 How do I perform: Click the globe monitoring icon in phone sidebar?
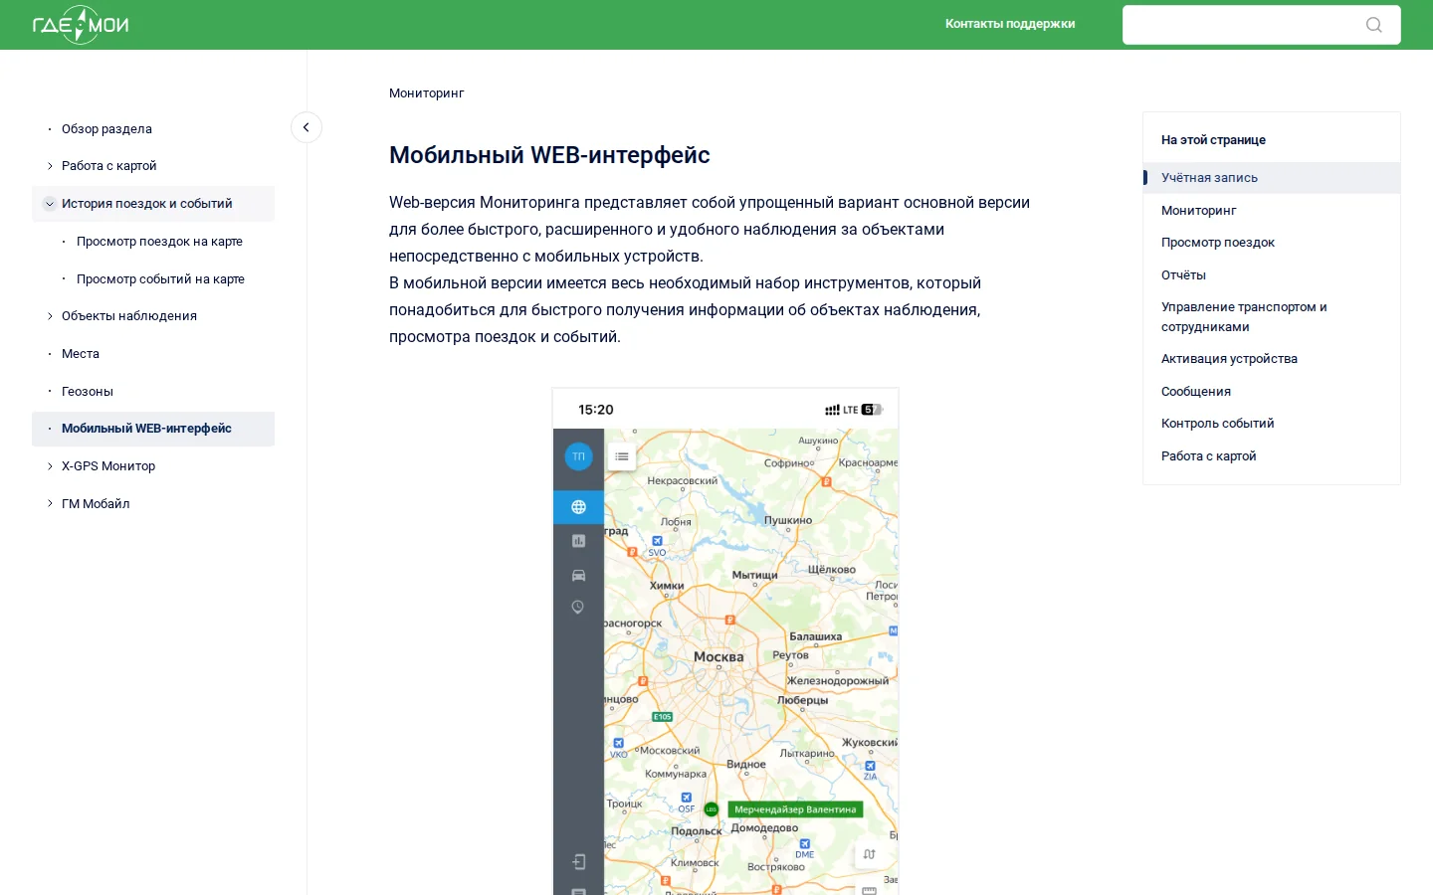point(578,507)
